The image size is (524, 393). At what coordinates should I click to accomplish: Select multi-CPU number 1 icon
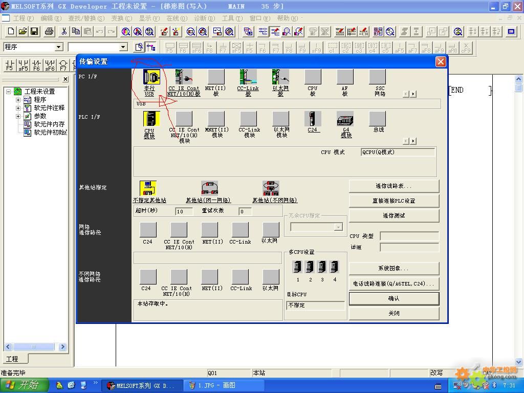coord(297,267)
